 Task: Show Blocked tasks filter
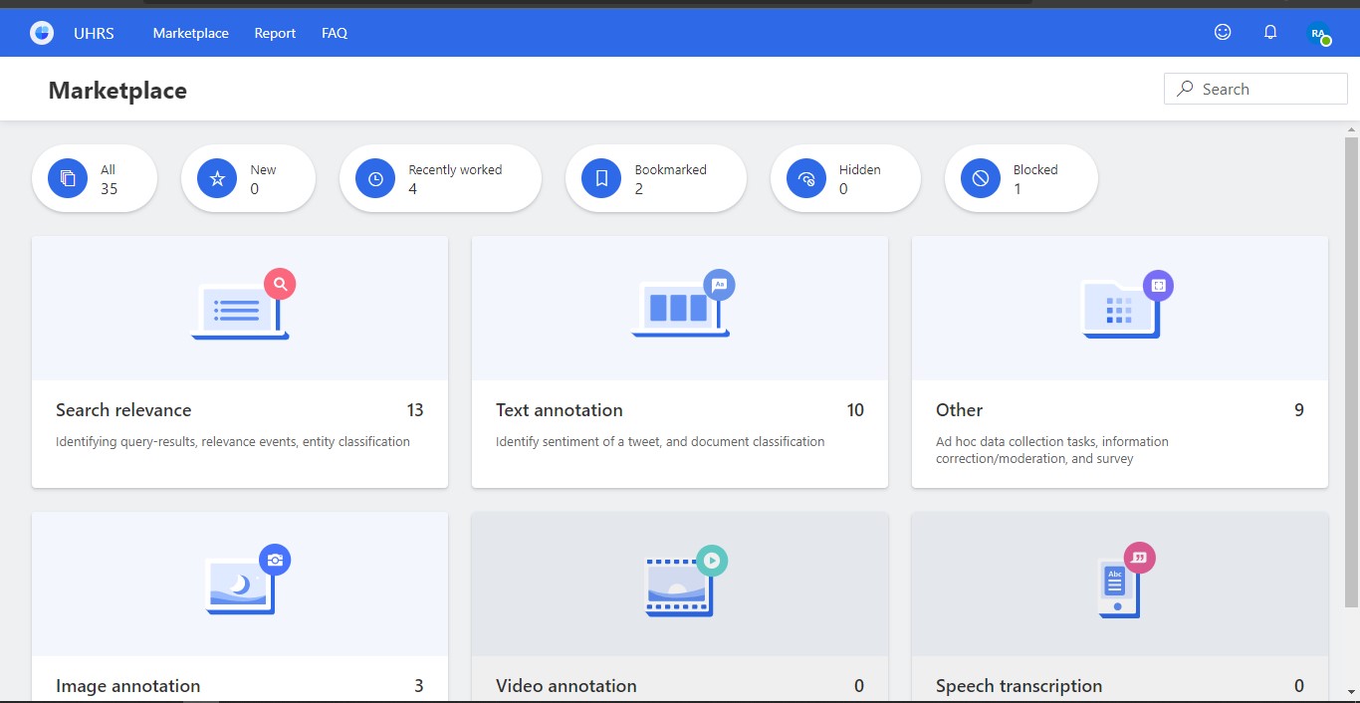(1020, 179)
